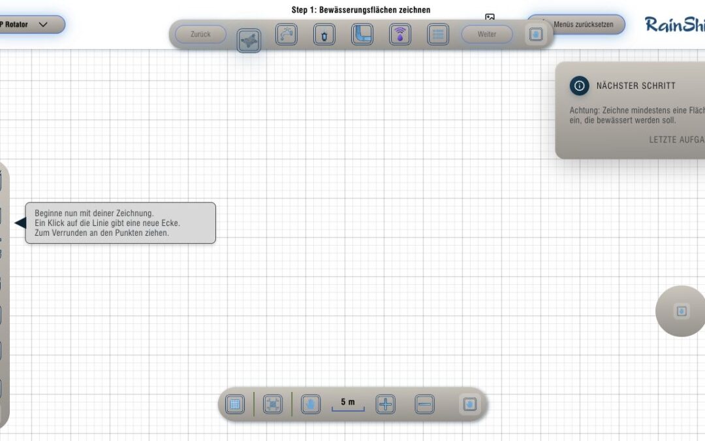
Task: Open the water tap connection step
Action: click(x=287, y=34)
